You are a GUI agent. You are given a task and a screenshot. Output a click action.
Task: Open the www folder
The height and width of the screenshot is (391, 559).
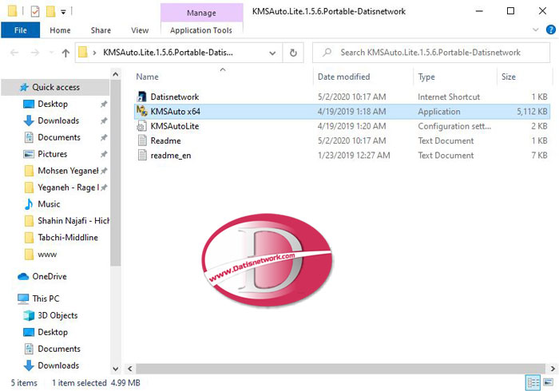tap(47, 255)
